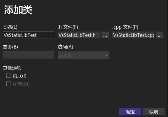Enable the 内联(I) checkbox
This screenshot has height=117, width=168.
(x=9, y=76)
